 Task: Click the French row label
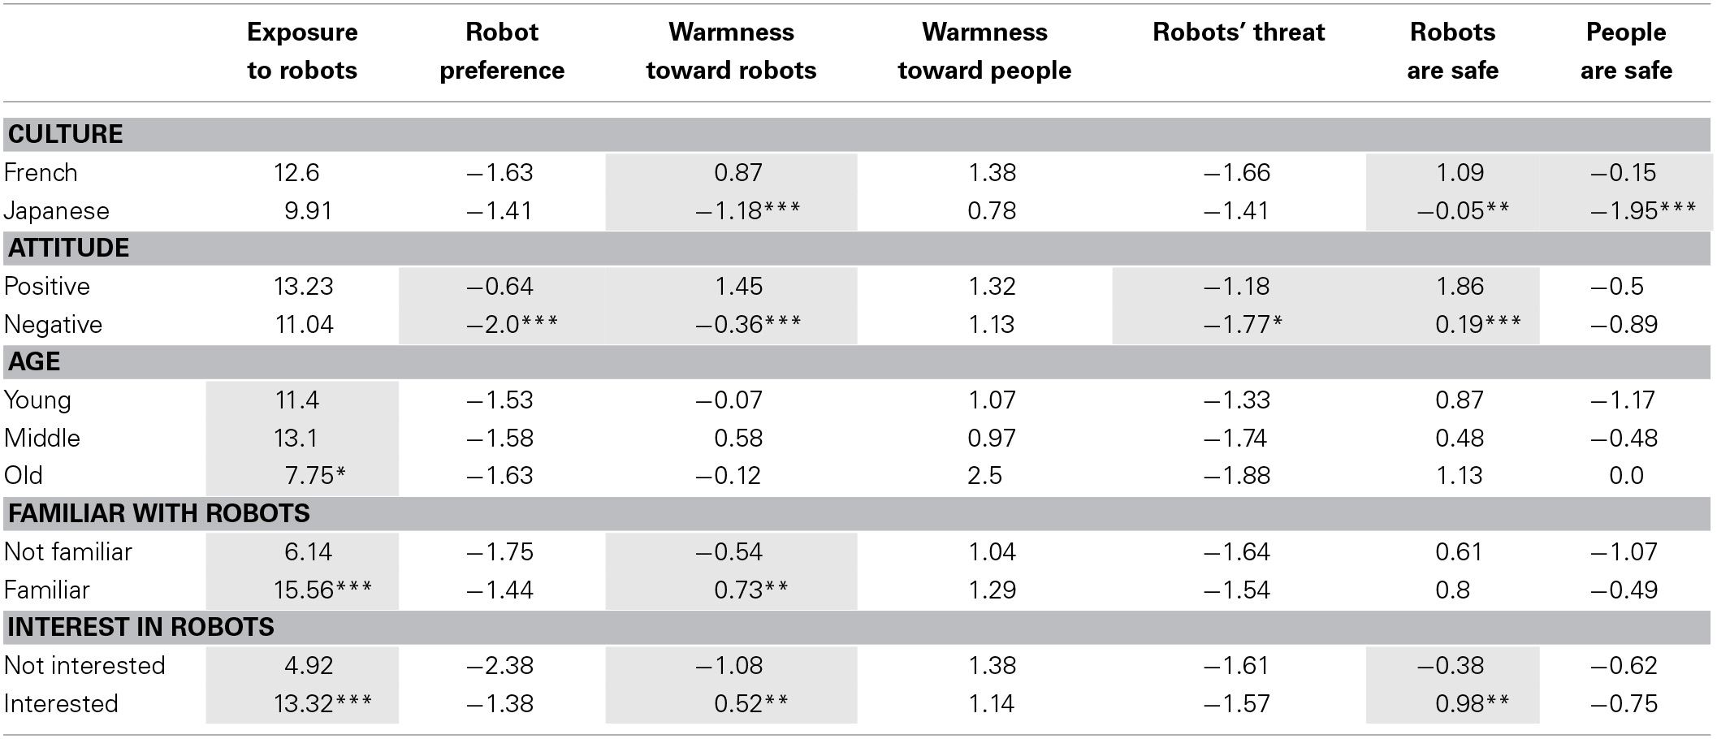pyautogui.click(x=41, y=173)
